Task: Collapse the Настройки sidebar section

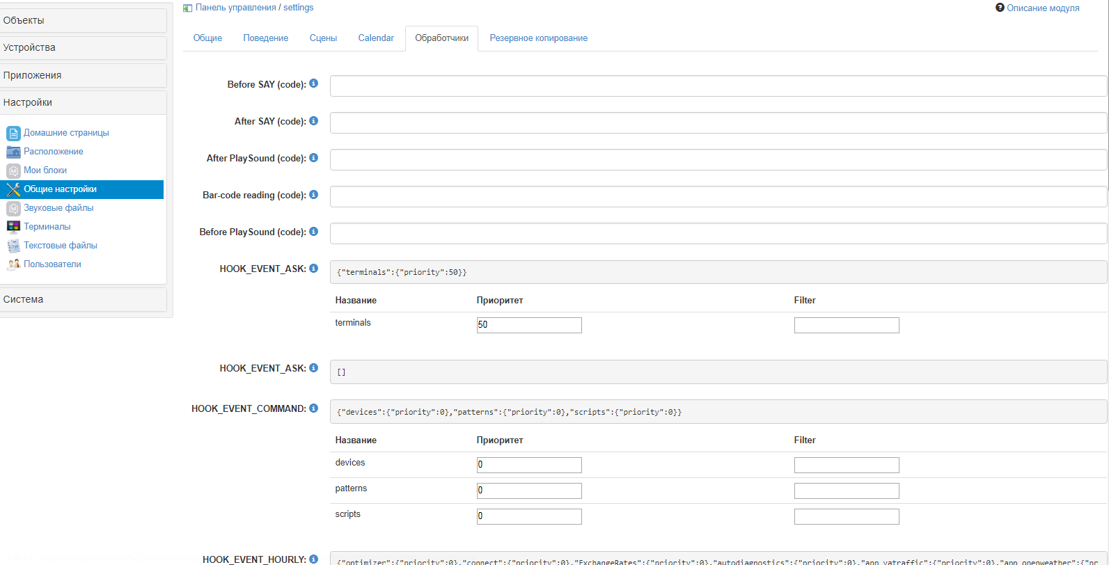Action: click(83, 102)
